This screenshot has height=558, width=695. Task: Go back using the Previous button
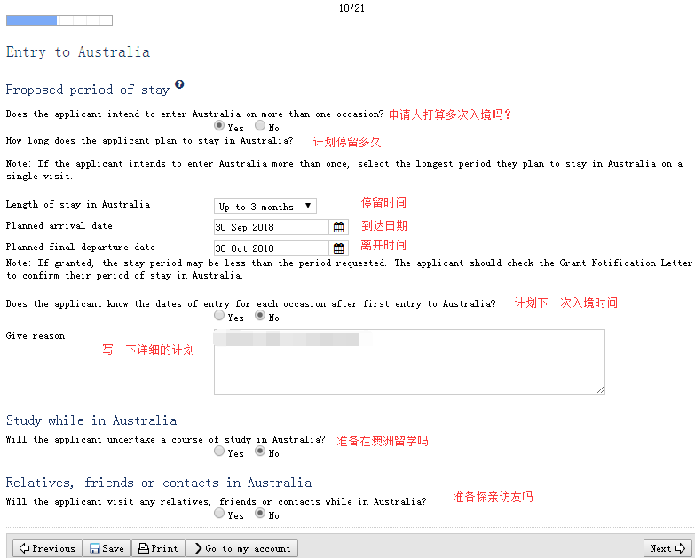[x=46, y=548]
